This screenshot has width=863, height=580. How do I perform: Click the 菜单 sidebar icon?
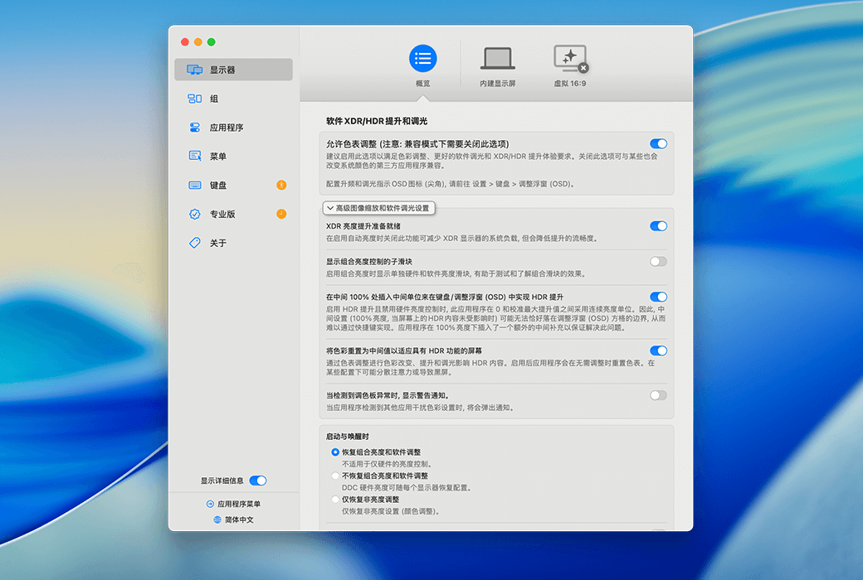pos(195,157)
